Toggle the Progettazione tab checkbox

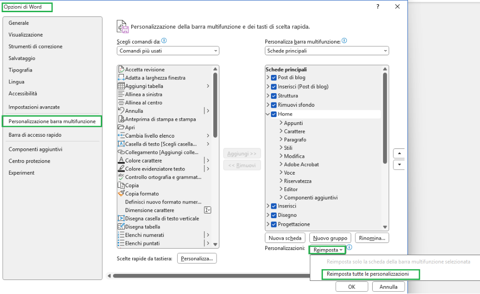click(x=274, y=225)
